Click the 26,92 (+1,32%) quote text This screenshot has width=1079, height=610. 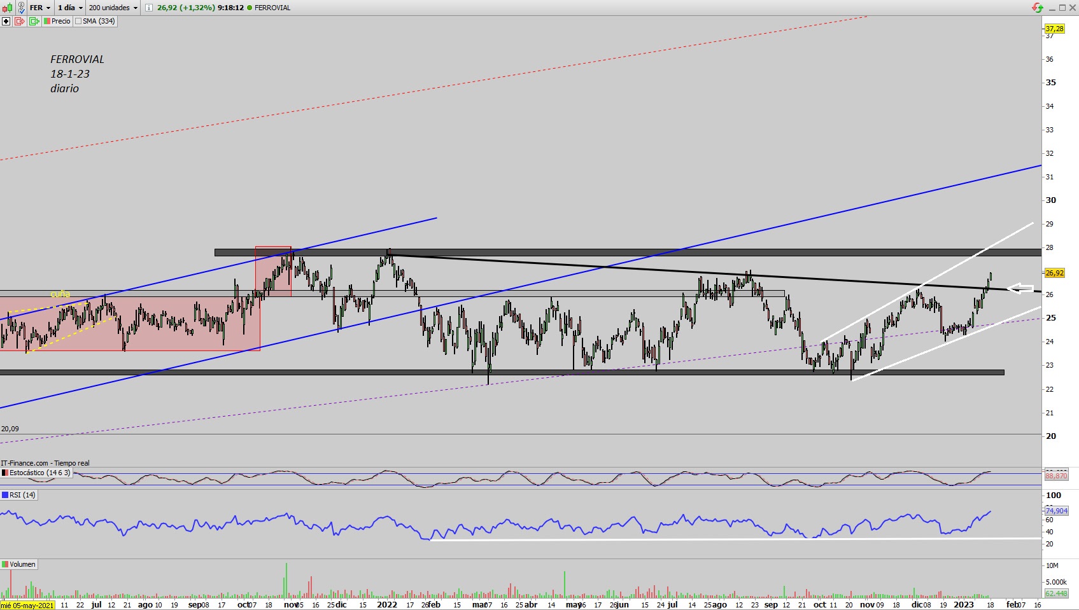point(186,8)
